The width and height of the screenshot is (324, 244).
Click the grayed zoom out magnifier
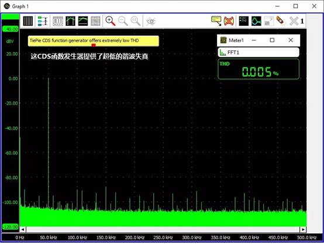click(x=123, y=21)
